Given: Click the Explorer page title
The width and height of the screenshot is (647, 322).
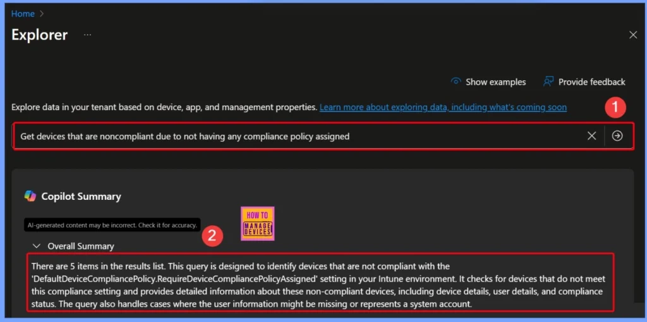Looking at the screenshot, I should click(x=40, y=35).
